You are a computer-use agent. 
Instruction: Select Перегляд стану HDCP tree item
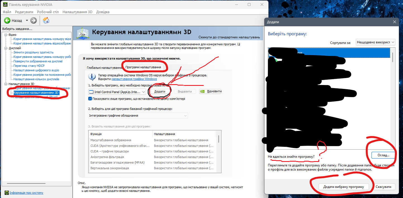click(x=29, y=66)
